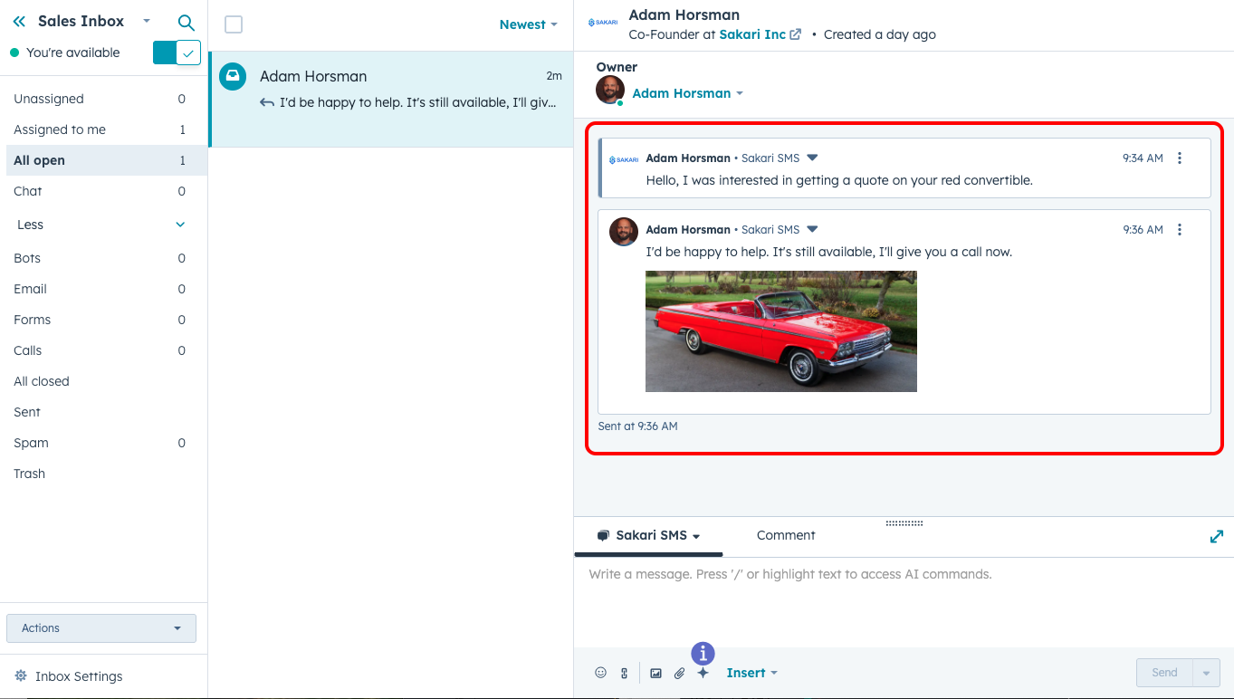Toggle the You're available switch
The height and width of the screenshot is (699, 1234).
pyautogui.click(x=177, y=53)
